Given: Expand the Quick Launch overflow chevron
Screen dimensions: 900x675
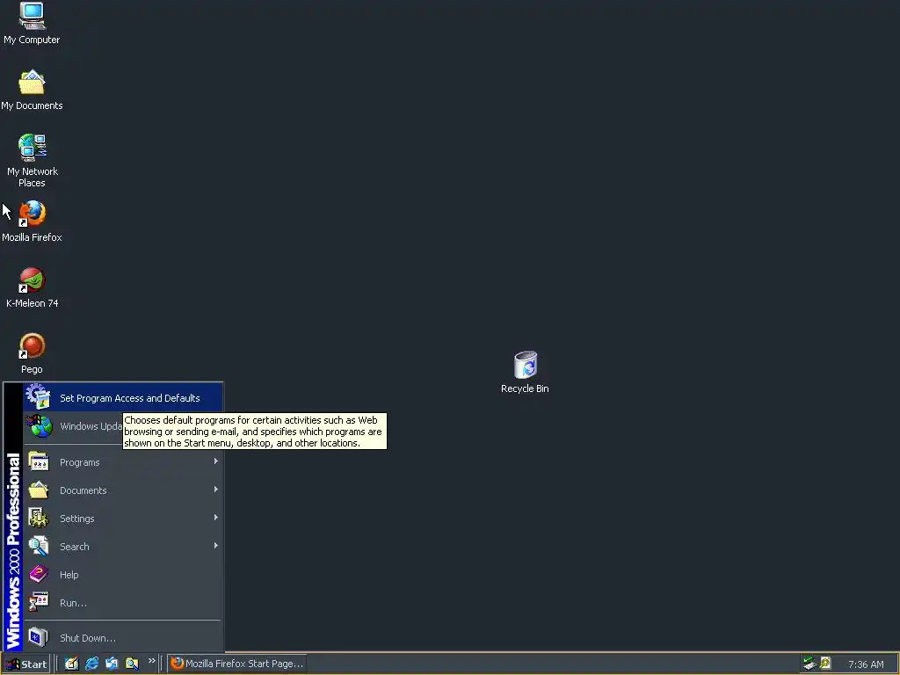Looking at the screenshot, I should coord(151,661).
